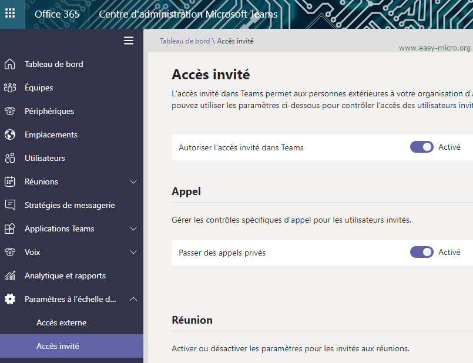
Task: Select Accès invité submenu item
Action: point(72,346)
